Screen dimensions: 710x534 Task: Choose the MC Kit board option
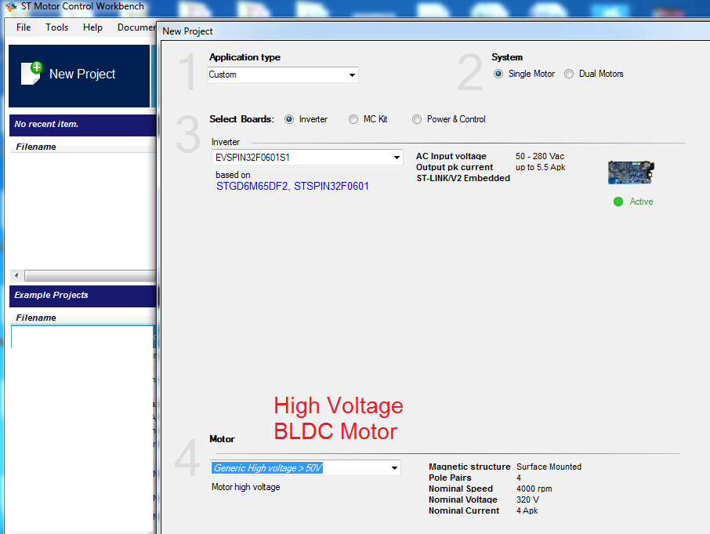point(353,119)
